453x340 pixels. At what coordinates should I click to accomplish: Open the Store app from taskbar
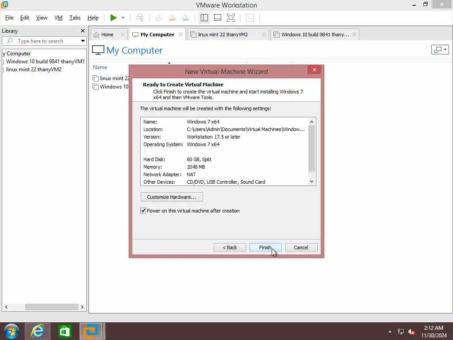click(x=64, y=331)
